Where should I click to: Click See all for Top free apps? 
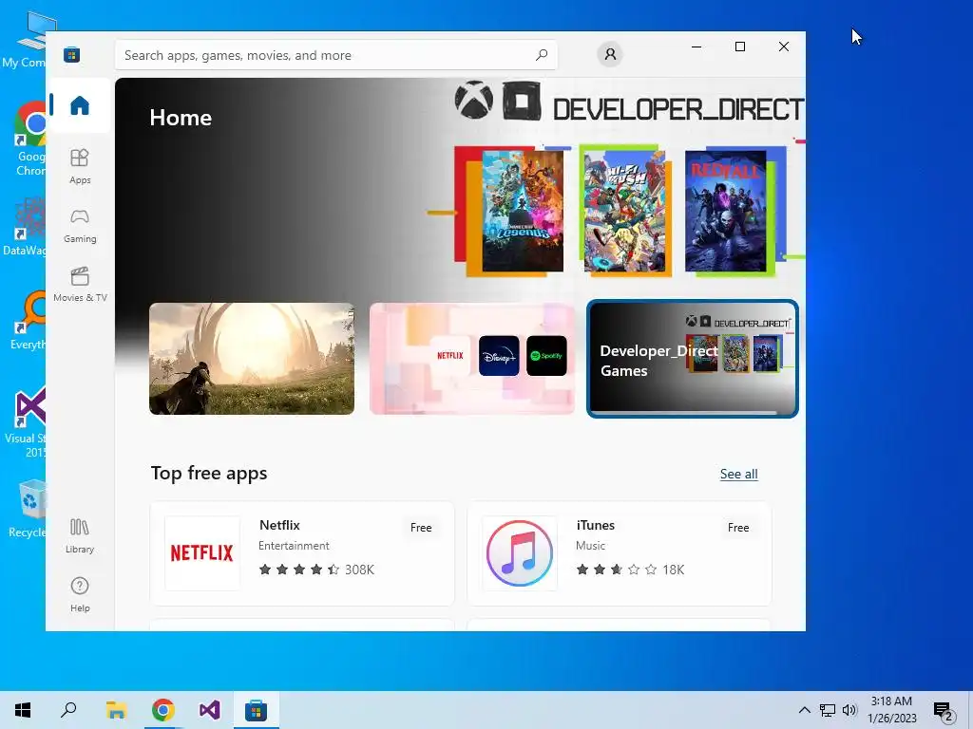tap(738, 475)
